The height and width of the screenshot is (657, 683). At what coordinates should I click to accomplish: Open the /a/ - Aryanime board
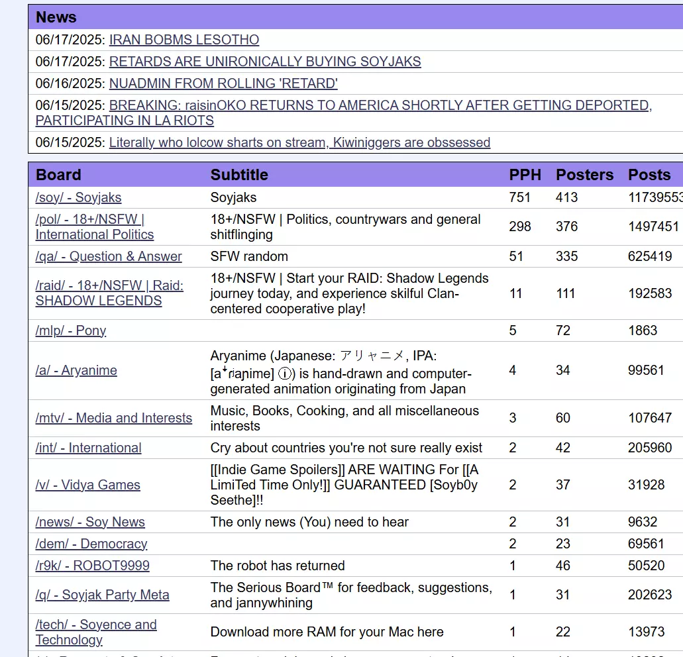(x=76, y=370)
